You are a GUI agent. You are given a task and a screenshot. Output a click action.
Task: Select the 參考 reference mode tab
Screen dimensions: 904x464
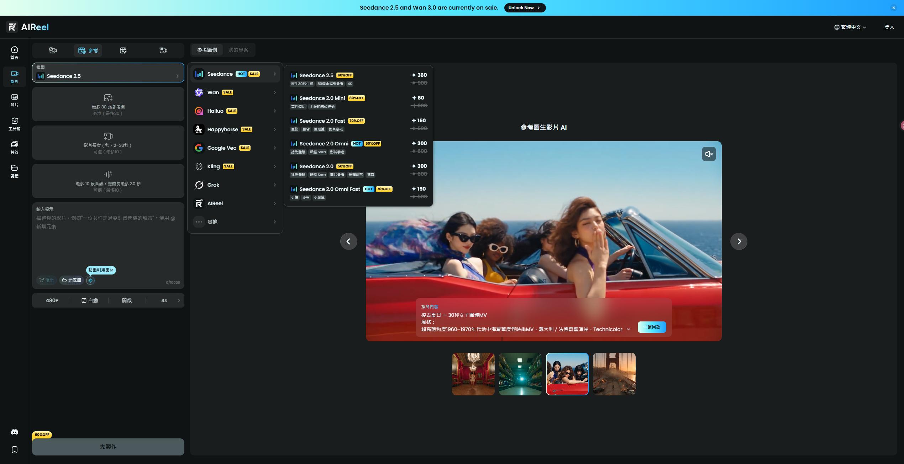pyautogui.click(x=88, y=50)
